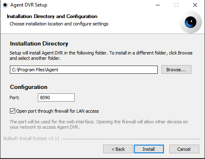Click "Open port through firewall for LAN access" label
This screenshot has height=159, width=205.
coord(58,111)
